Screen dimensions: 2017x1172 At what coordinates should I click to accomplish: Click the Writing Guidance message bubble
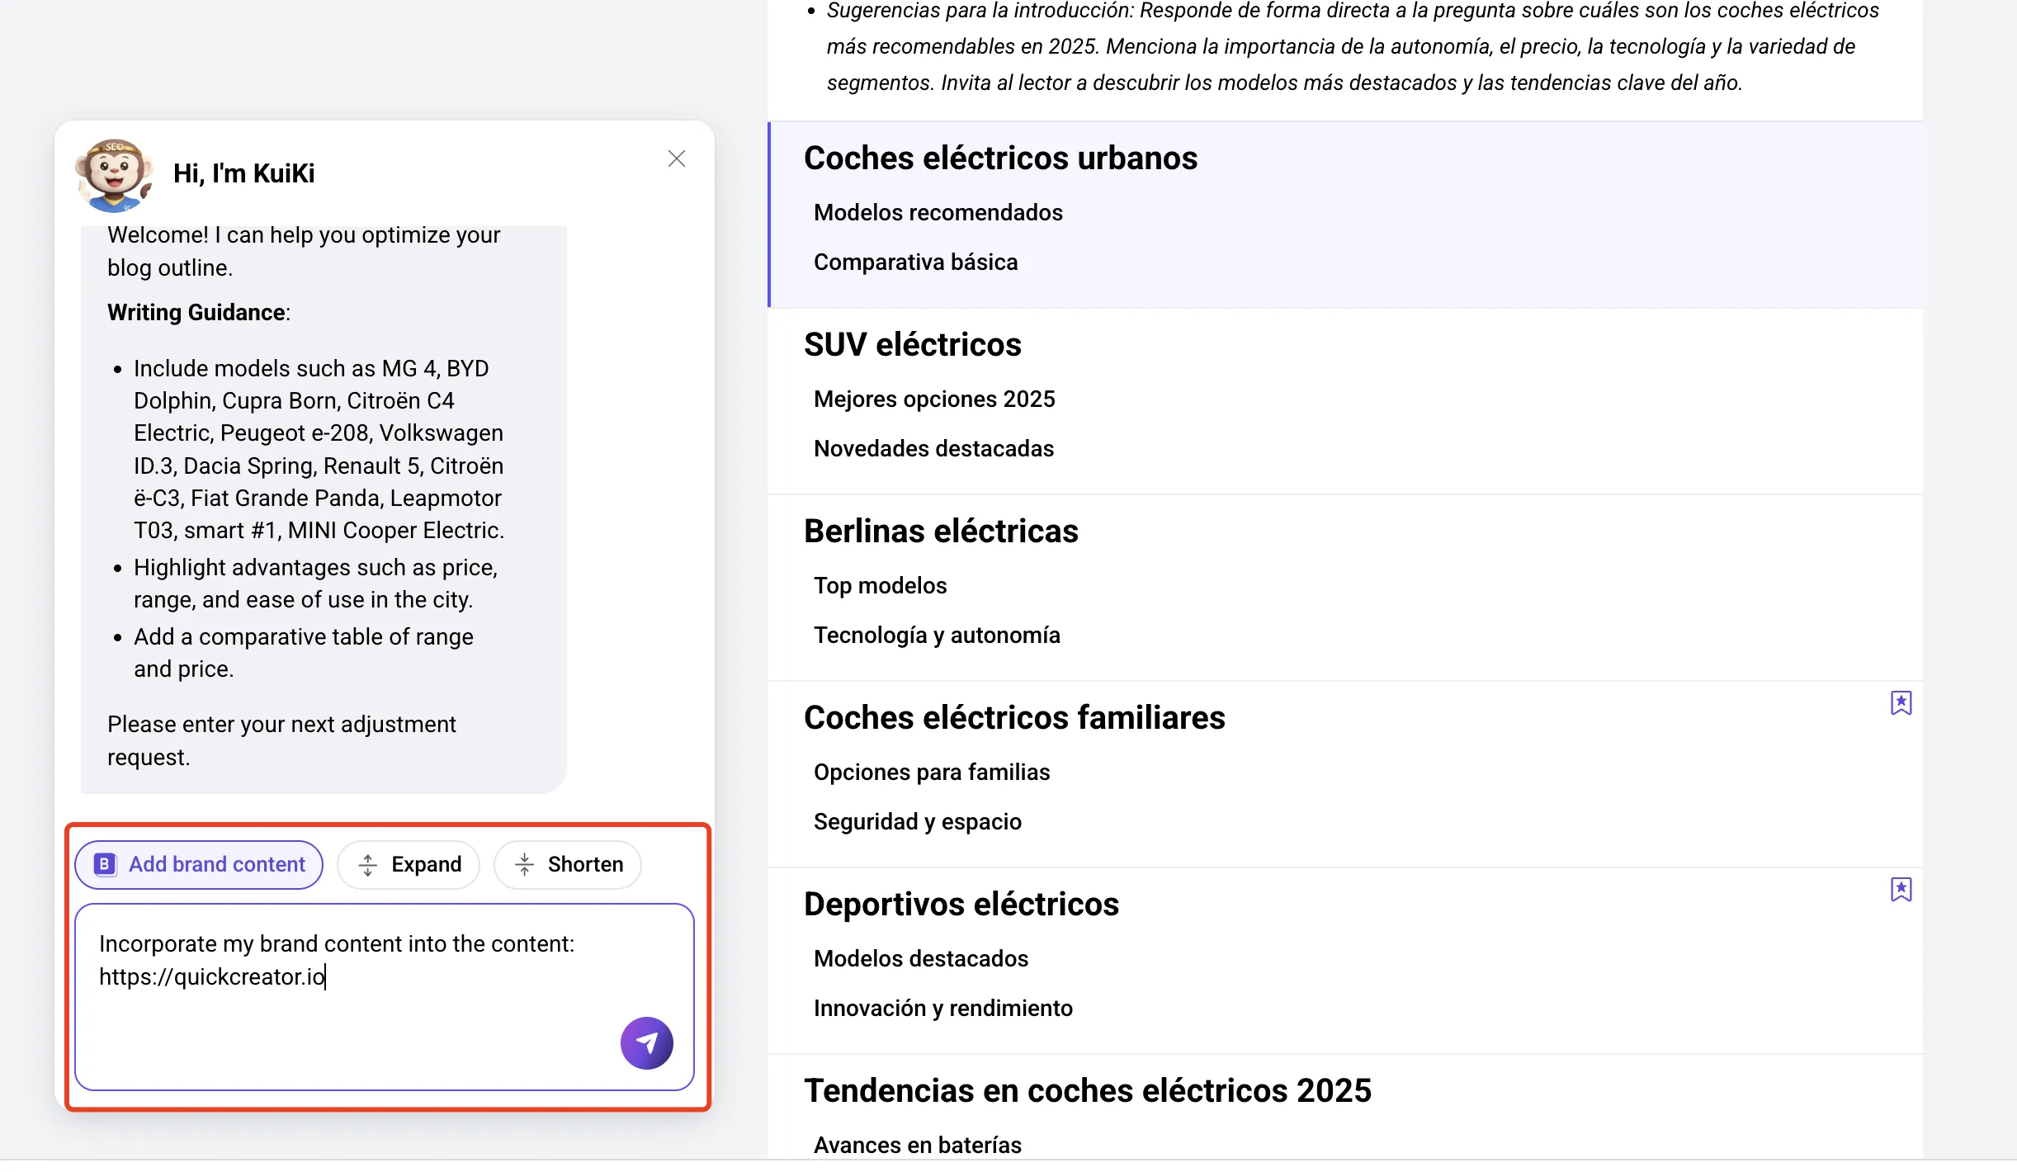point(324,509)
